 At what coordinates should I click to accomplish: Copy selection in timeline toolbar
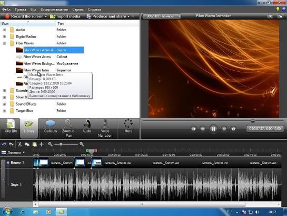pyautogui.click(x=27, y=144)
